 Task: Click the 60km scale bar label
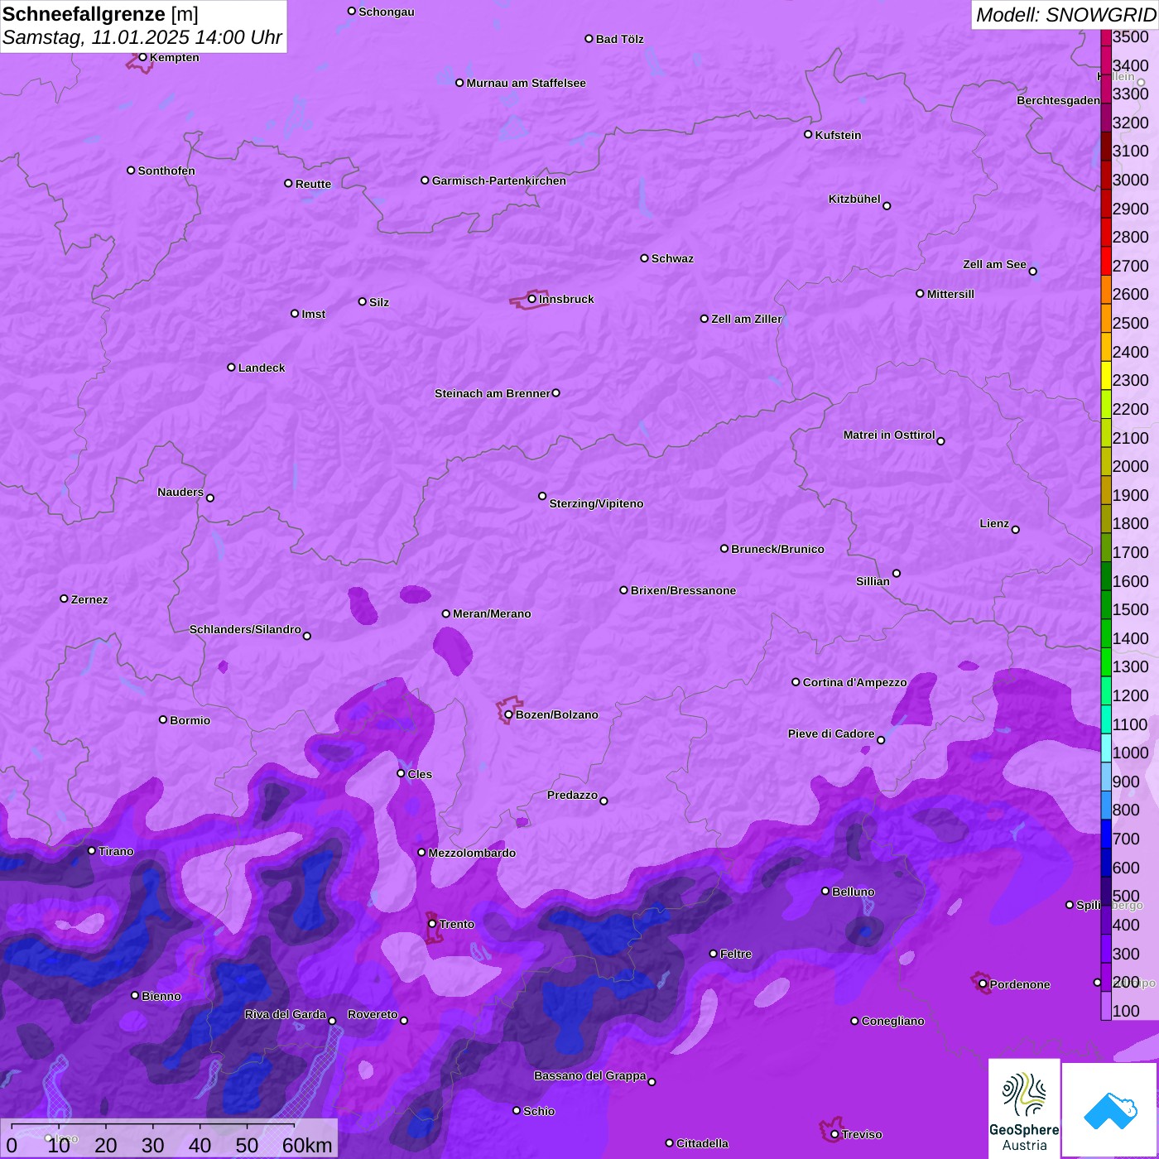tap(307, 1145)
